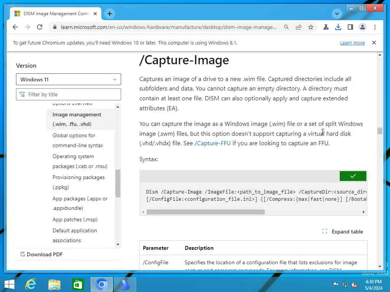
Task: Open Default application associations entry
Action: click(75, 235)
